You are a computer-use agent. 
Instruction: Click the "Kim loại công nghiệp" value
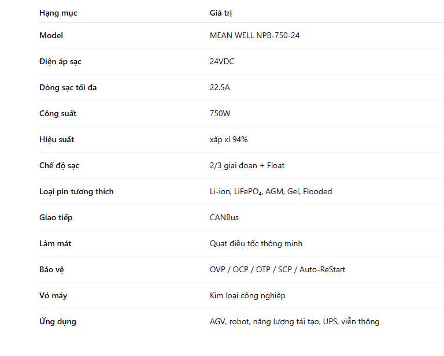tap(247, 295)
